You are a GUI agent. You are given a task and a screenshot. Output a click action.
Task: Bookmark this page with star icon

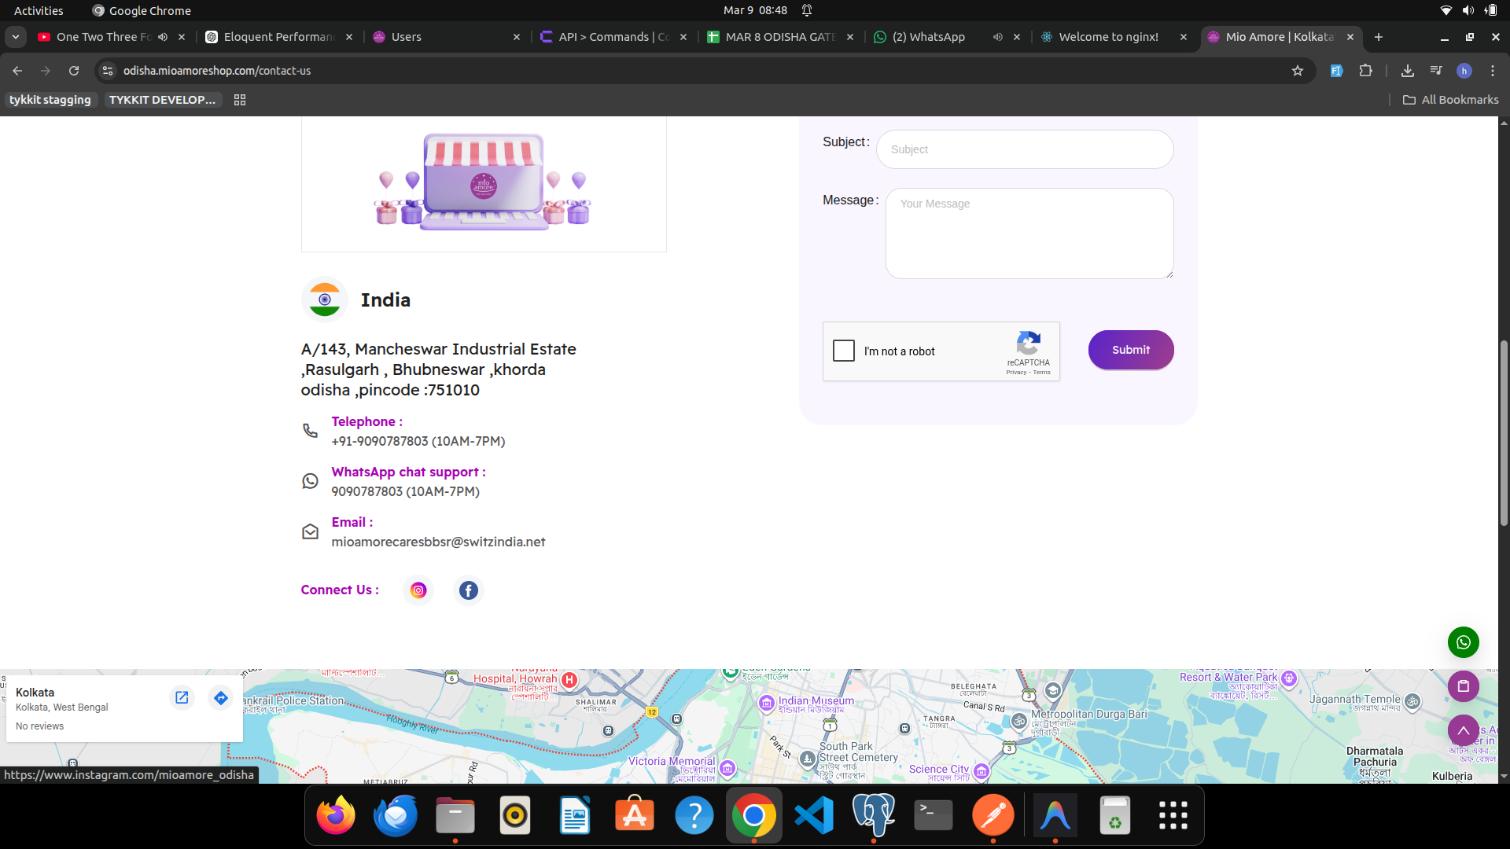coord(1298,71)
